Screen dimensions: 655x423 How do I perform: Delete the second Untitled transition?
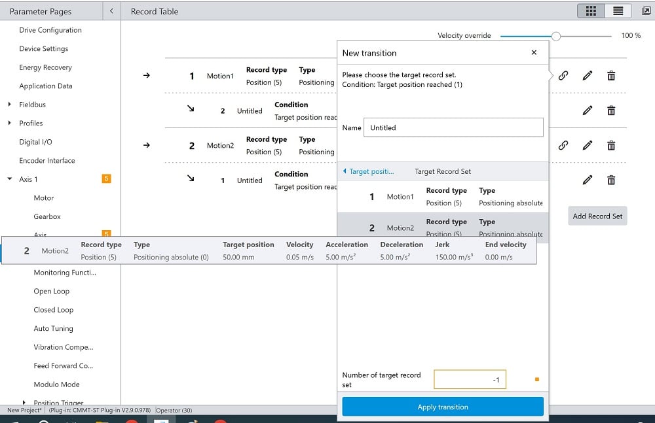(610, 180)
